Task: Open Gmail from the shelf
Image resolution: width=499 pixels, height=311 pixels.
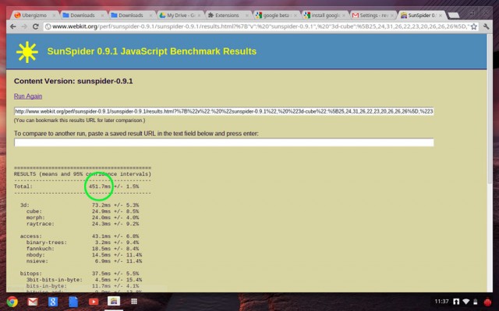Action: point(33,301)
